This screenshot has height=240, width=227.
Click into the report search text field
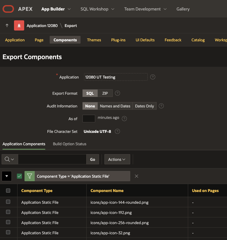coord(52,159)
